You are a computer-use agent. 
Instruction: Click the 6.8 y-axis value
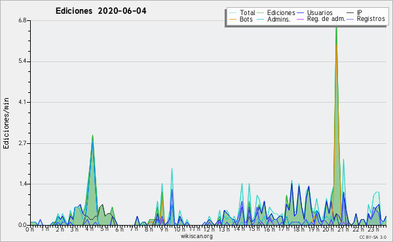click(22, 20)
